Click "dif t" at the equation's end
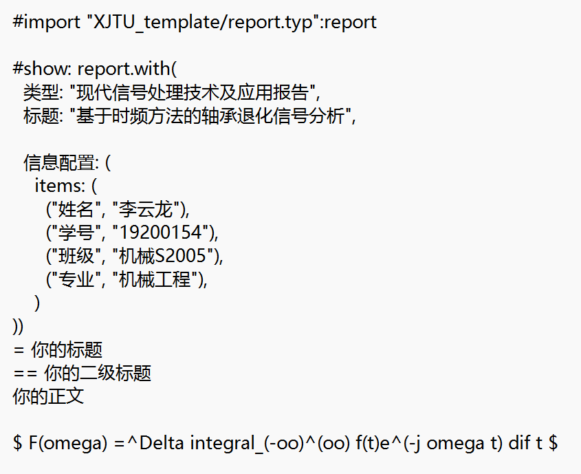The image size is (581, 474). pyautogui.click(x=525, y=443)
